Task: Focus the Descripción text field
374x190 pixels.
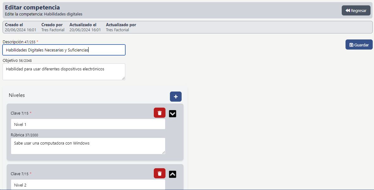Action: [x=64, y=50]
